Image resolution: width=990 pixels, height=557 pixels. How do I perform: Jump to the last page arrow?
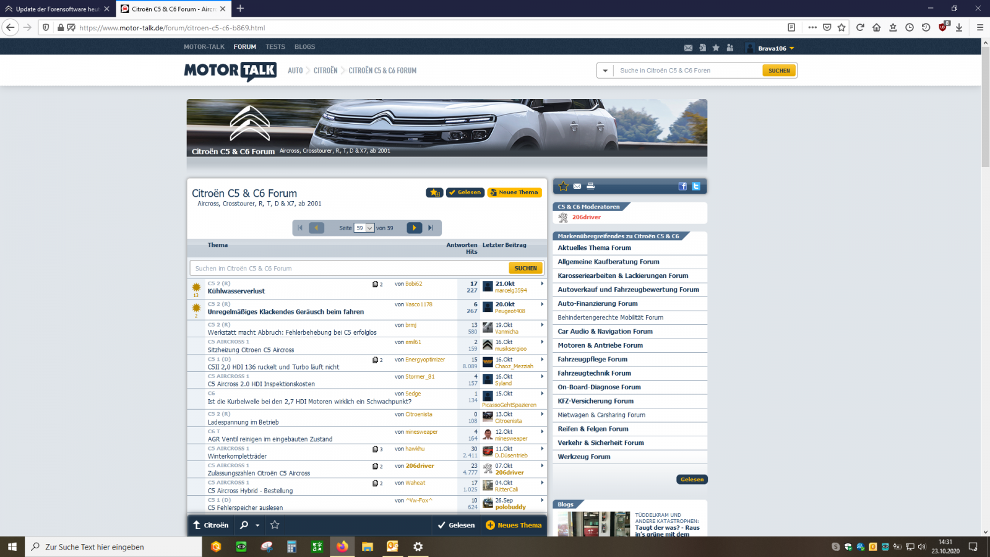click(x=431, y=228)
